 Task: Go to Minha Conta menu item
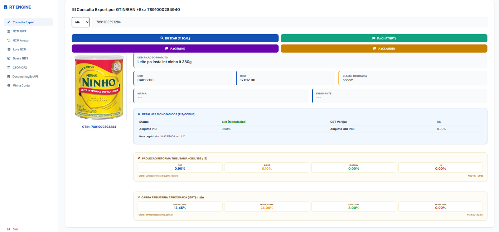click(21, 86)
